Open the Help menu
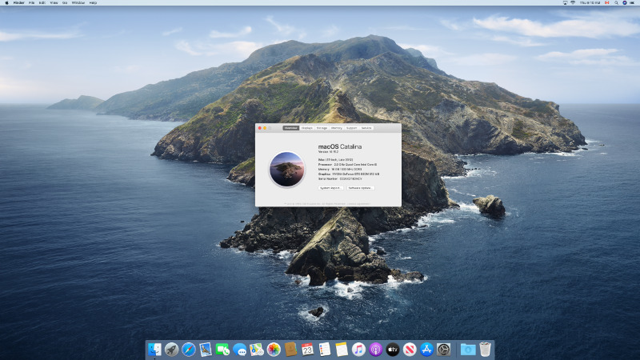The width and height of the screenshot is (640, 360). pos(93,2)
